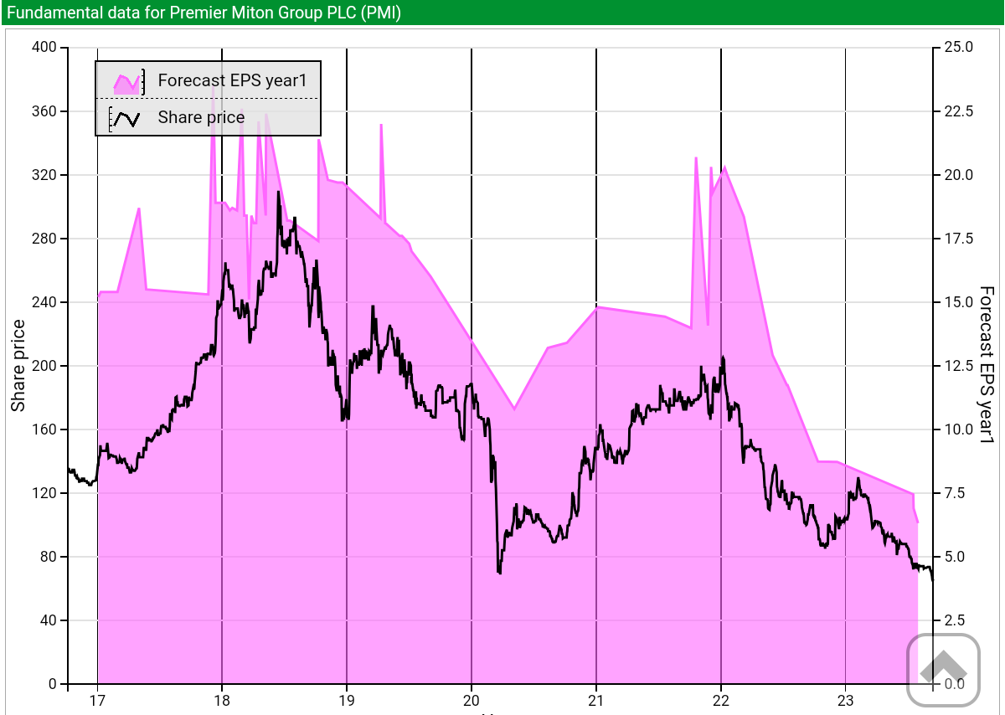Click the 320 tick on Share price axis

(44, 175)
